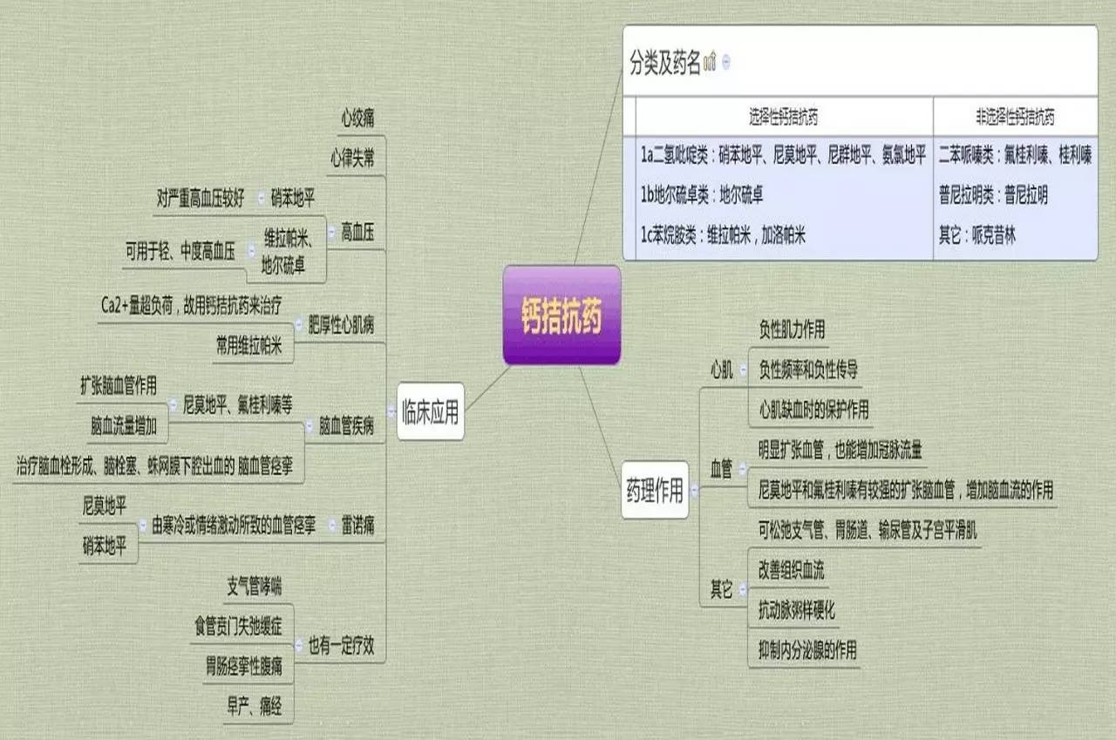
Task: Select the 心律失常 node
Action: [x=352, y=160]
